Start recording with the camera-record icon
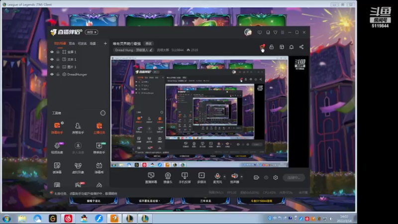Image resolution: width=398 pixels, height=224 pixels. click(256, 177)
